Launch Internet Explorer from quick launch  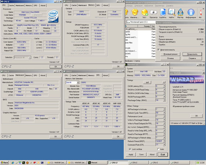[13, 163]
